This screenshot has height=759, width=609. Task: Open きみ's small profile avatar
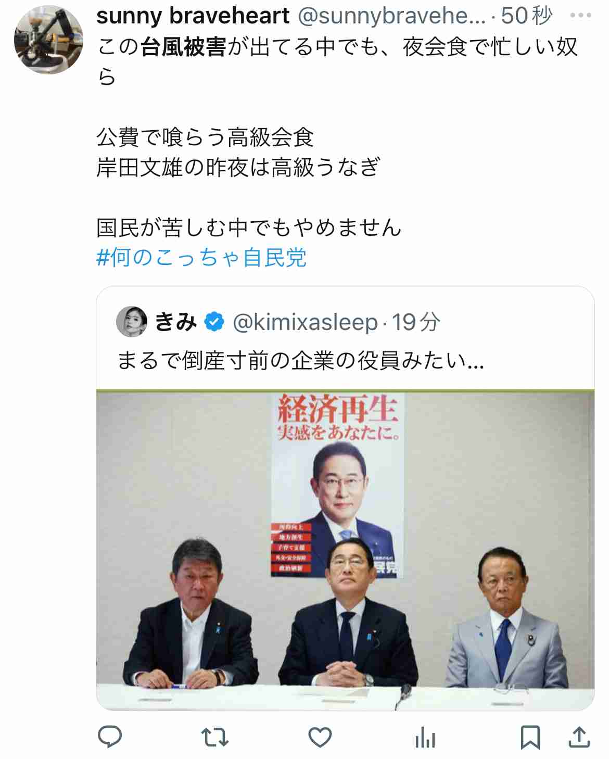pos(131,322)
